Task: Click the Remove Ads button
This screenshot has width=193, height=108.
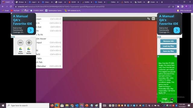Action: coord(168,41)
